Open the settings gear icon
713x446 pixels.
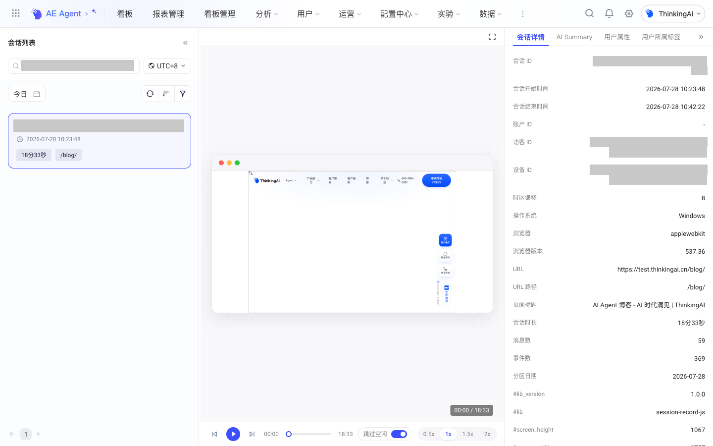[x=629, y=13]
